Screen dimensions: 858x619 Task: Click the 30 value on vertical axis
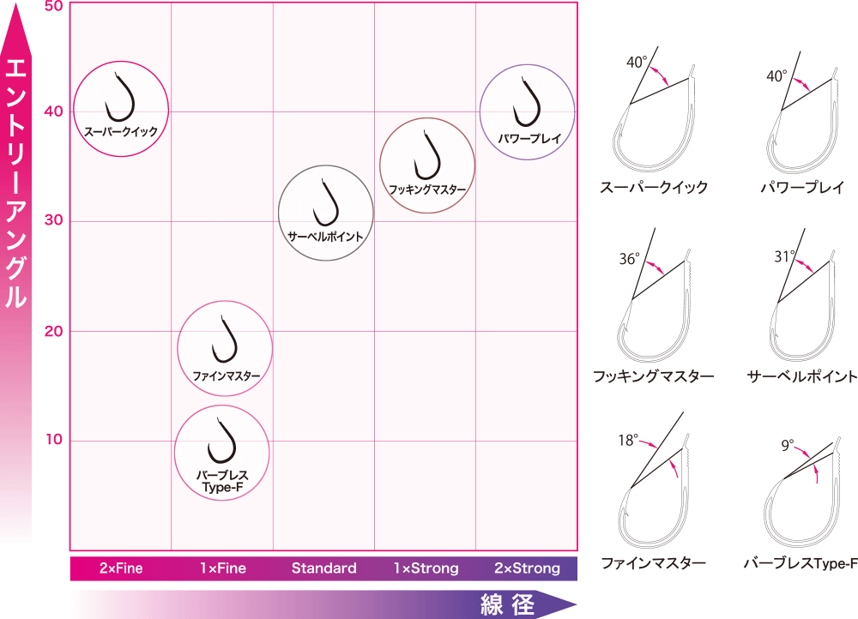[53, 219]
